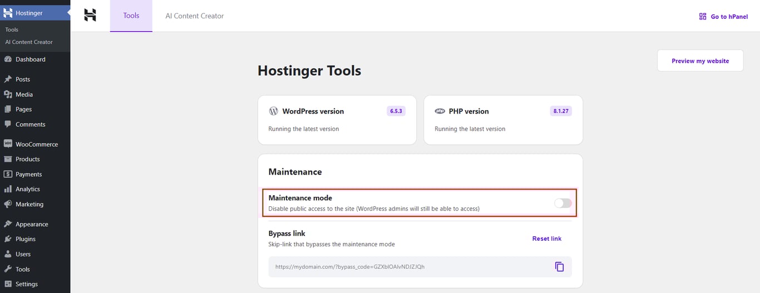Click the WordPress version 6.5.3 badge
The width and height of the screenshot is (760, 293).
396,111
